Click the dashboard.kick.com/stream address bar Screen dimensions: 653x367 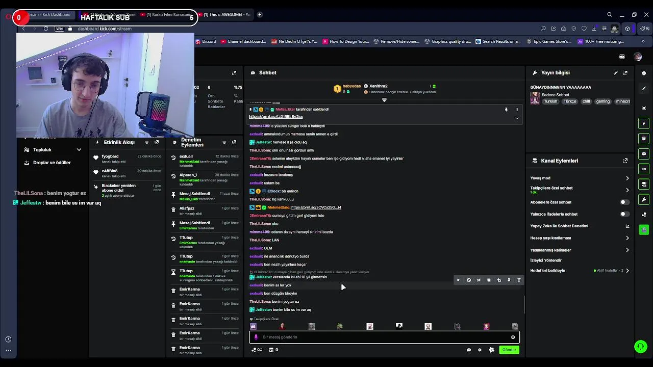click(x=105, y=29)
